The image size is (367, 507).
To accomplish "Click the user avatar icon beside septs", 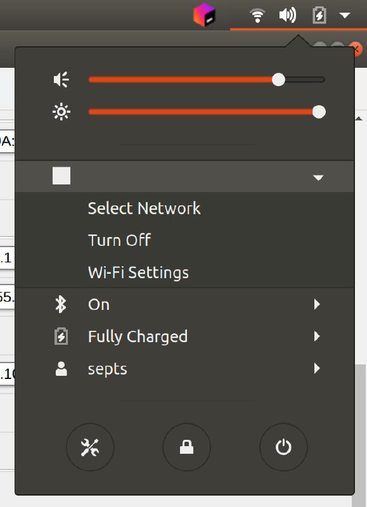I will [61, 369].
